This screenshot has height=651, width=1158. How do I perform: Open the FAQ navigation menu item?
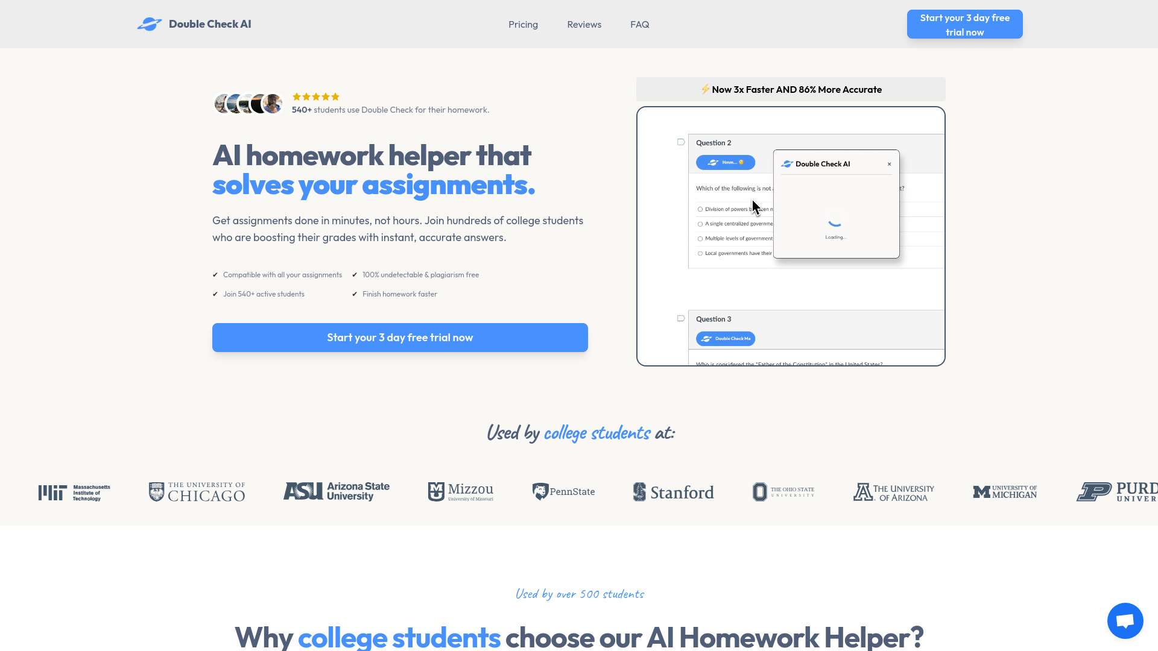pos(641,24)
